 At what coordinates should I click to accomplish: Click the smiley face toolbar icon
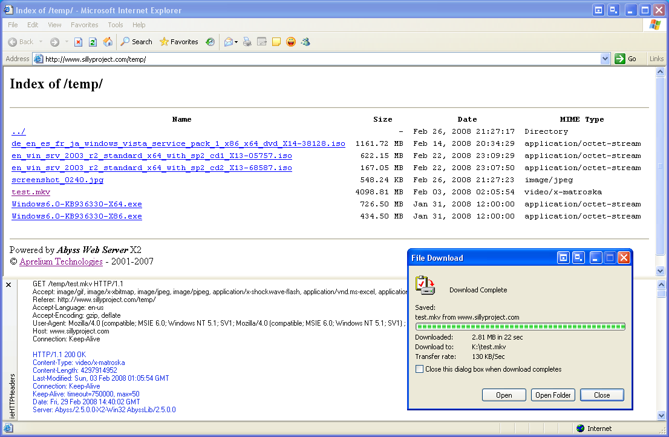[291, 42]
